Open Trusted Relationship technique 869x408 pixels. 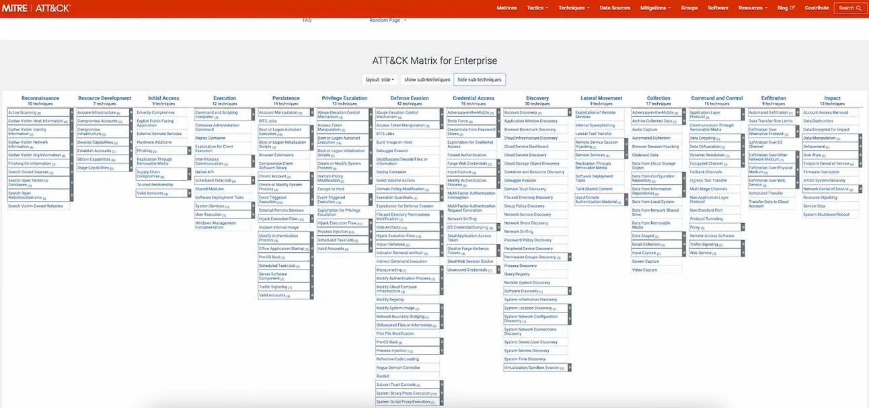pos(155,185)
